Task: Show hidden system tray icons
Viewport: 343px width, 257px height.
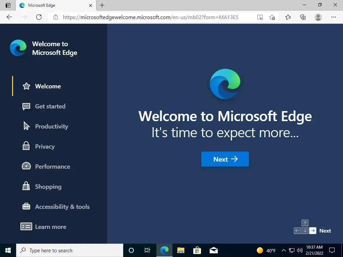Action: click(x=283, y=250)
